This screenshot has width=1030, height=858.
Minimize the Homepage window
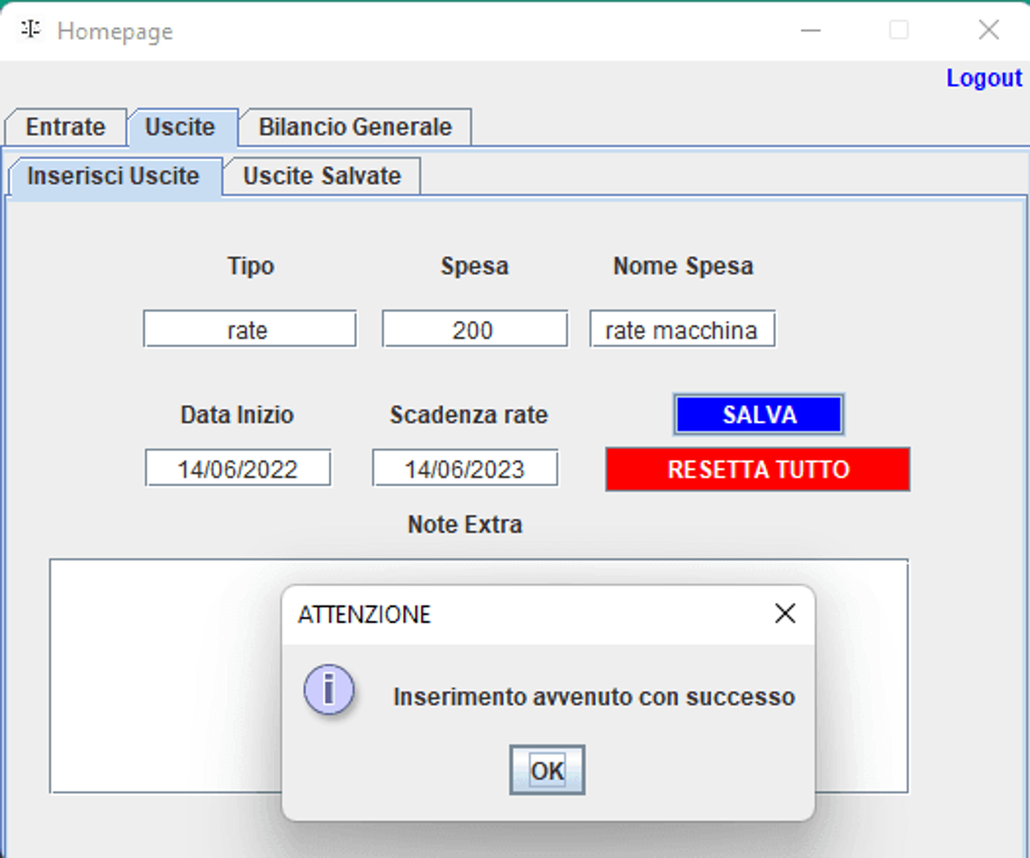pyautogui.click(x=810, y=30)
